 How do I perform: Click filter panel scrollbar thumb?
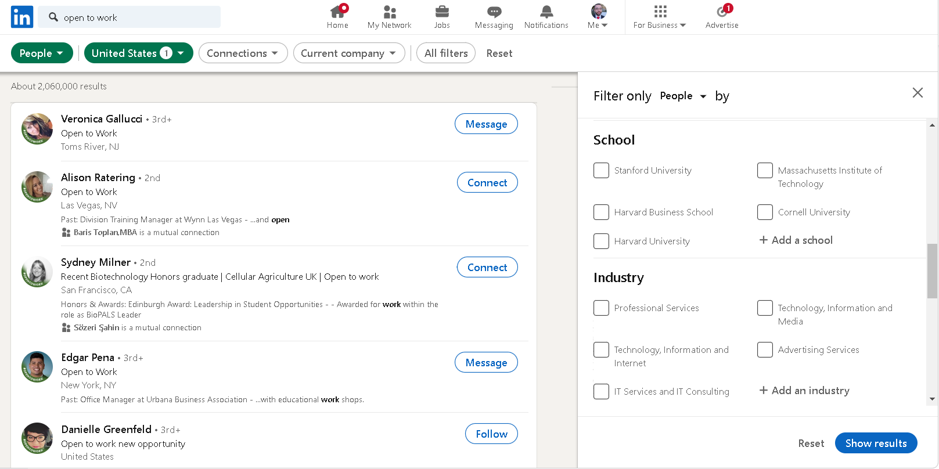[x=932, y=270]
